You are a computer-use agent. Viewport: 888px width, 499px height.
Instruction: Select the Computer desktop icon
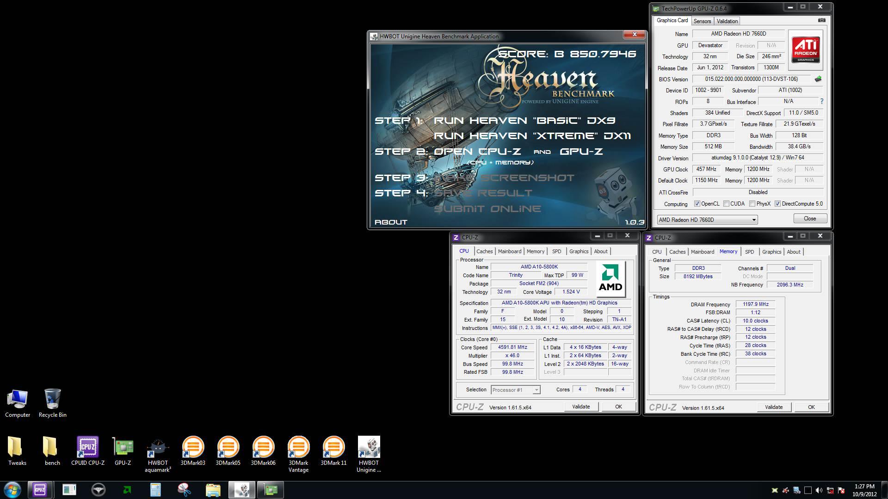click(x=18, y=403)
